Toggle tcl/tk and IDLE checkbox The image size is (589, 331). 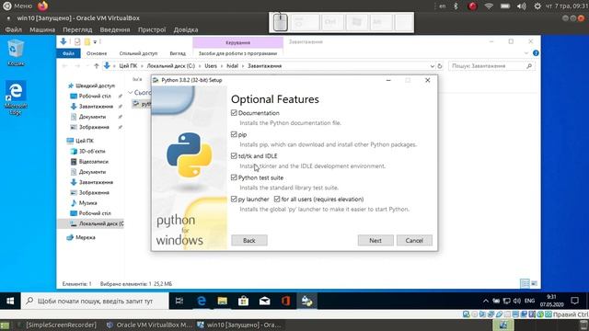click(234, 155)
